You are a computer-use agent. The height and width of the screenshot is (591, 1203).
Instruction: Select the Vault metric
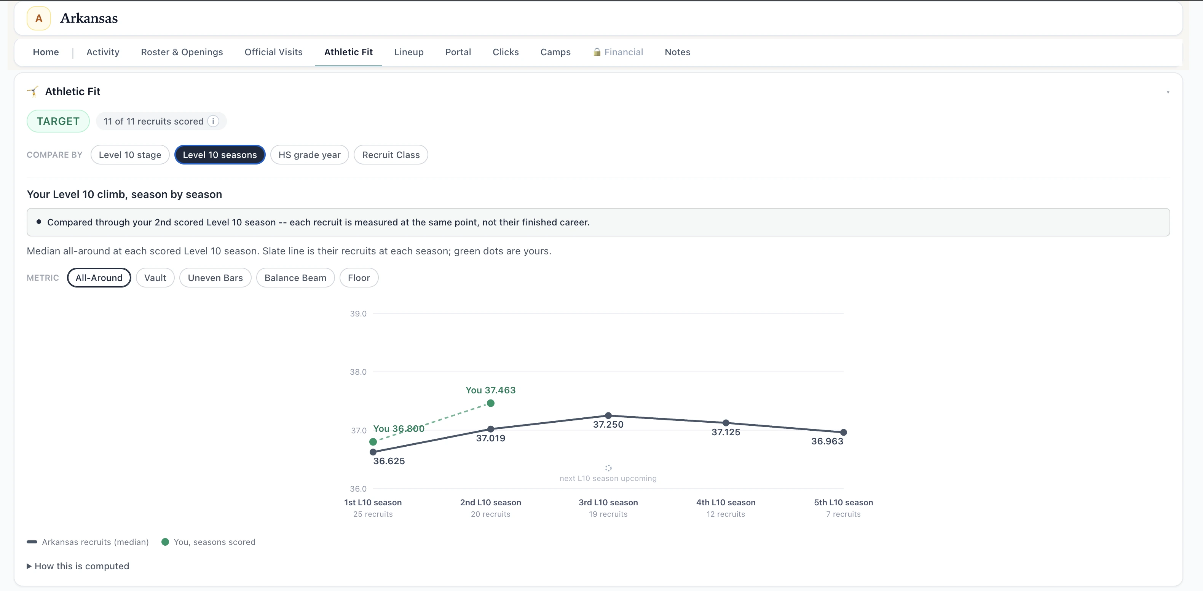click(155, 278)
